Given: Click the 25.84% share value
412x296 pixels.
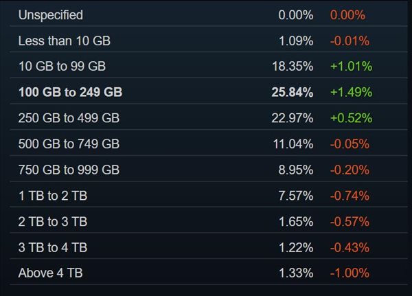Looking at the screenshot, I should point(293,92).
